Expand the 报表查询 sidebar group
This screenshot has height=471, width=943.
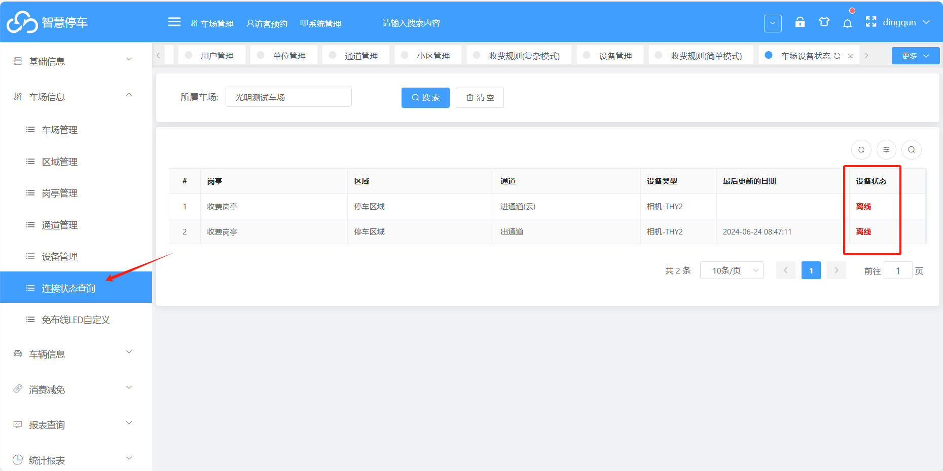76,425
